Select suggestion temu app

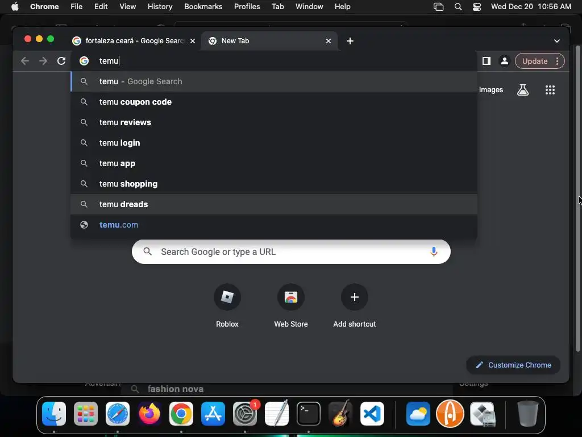tap(274, 163)
